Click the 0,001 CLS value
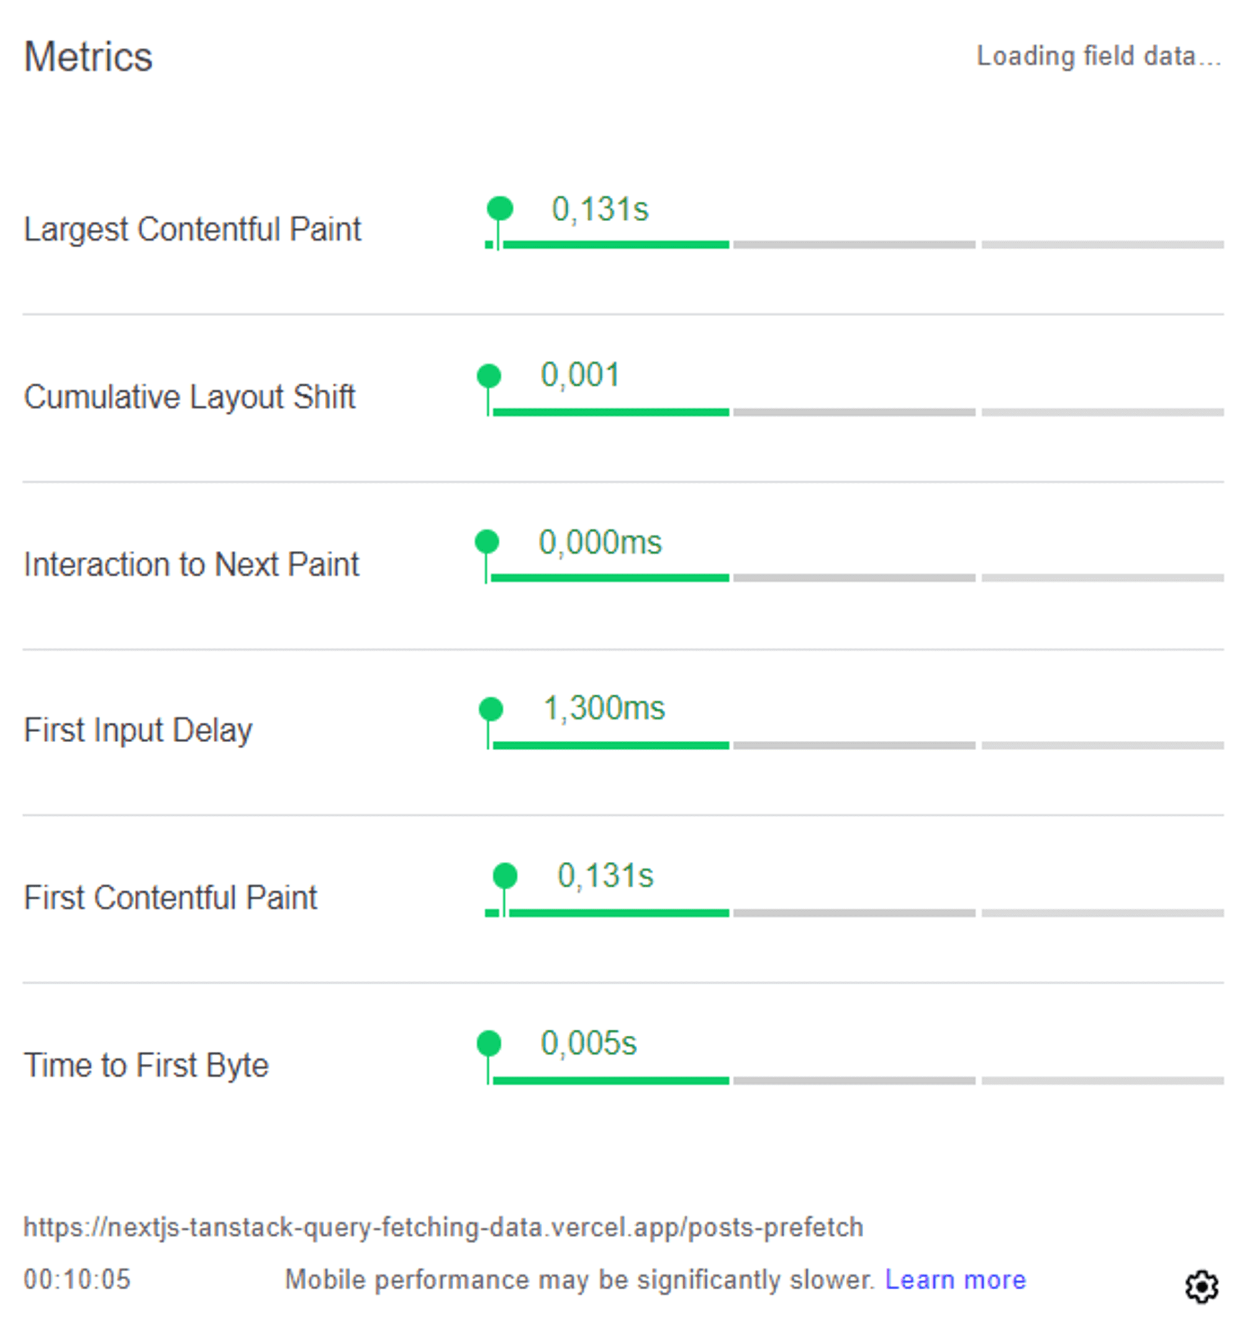The height and width of the screenshot is (1337, 1242). pyautogui.click(x=580, y=375)
